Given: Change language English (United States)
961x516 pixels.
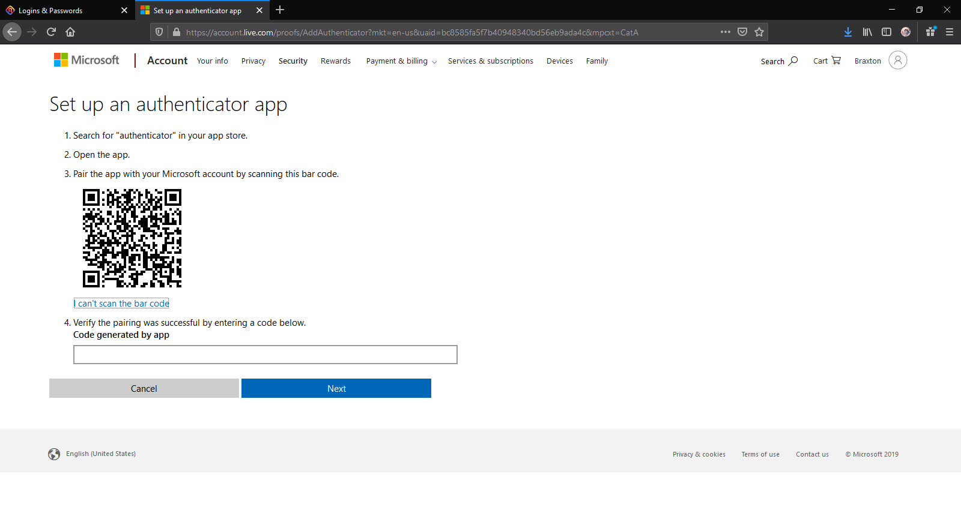Looking at the screenshot, I should click(x=101, y=454).
